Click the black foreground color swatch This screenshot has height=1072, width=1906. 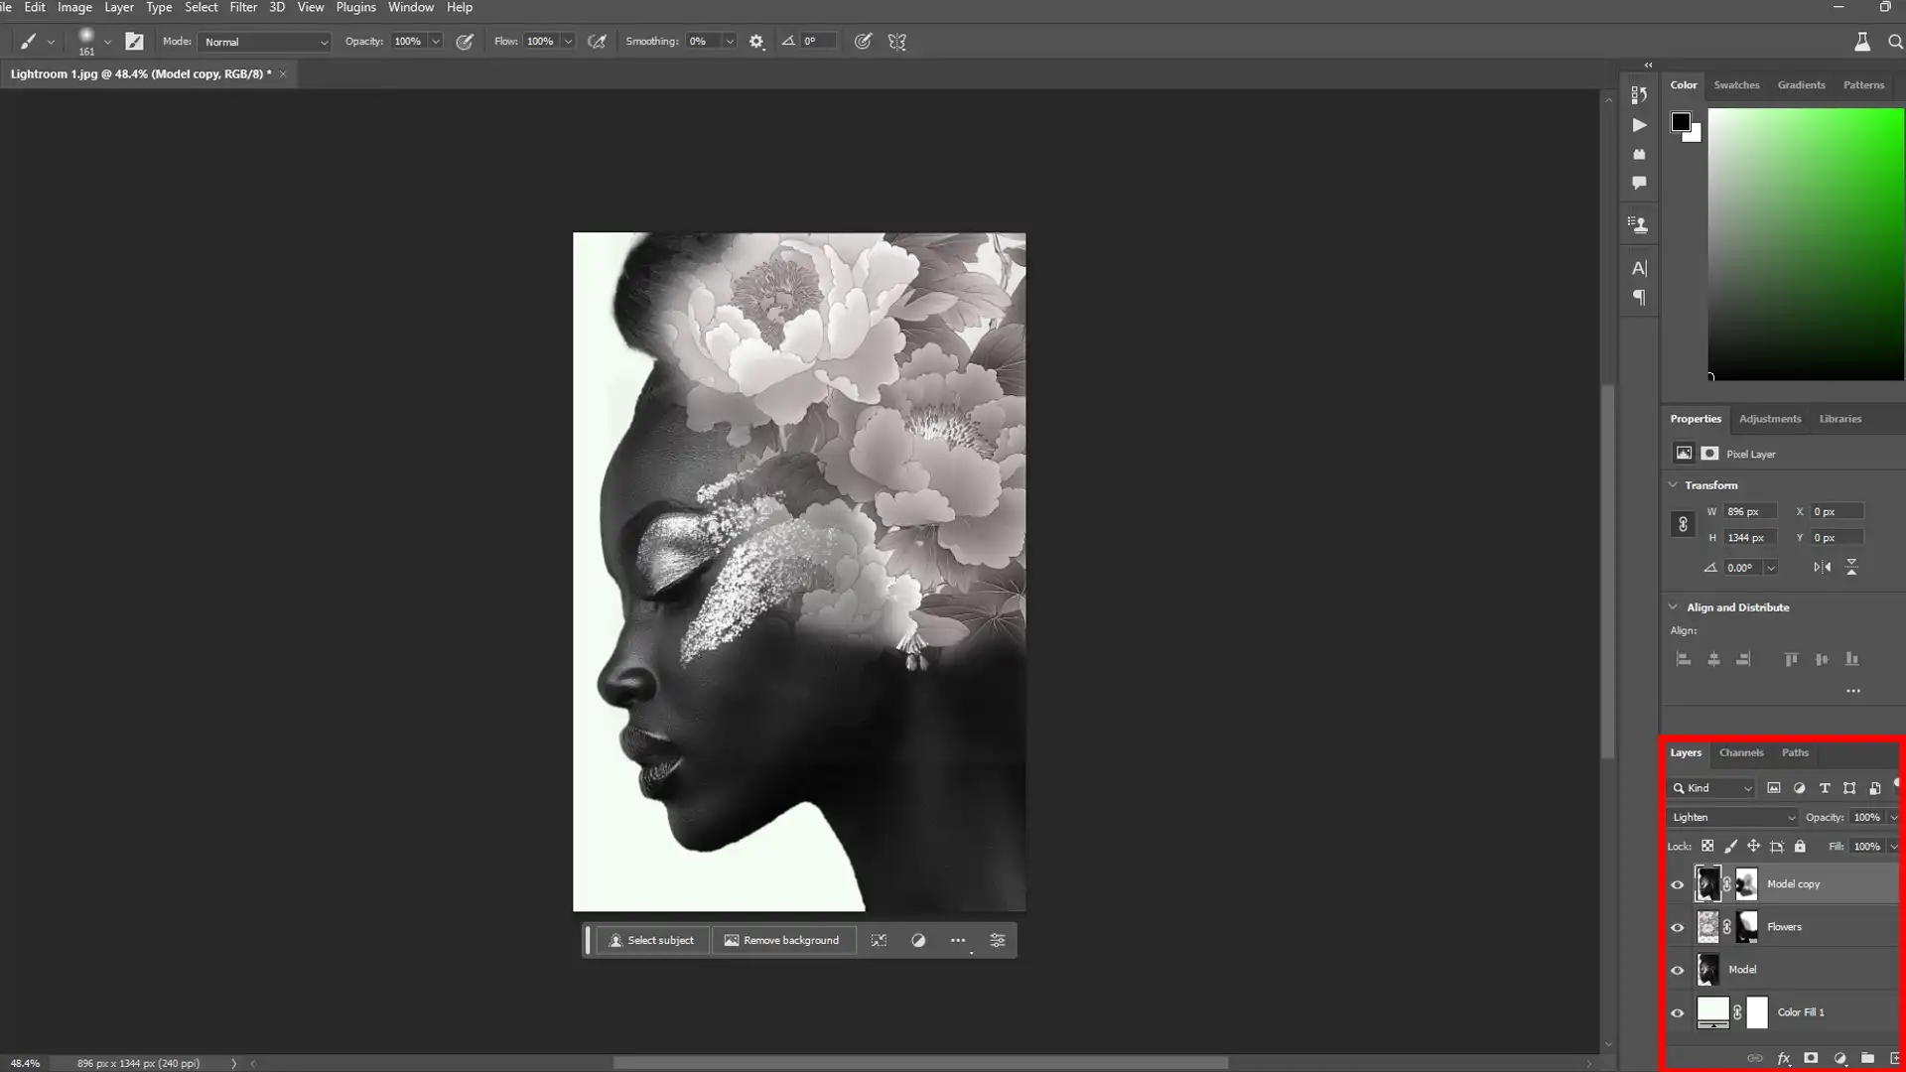(x=1680, y=122)
